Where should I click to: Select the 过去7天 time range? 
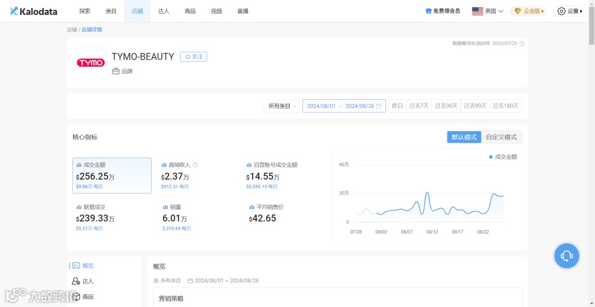419,106
